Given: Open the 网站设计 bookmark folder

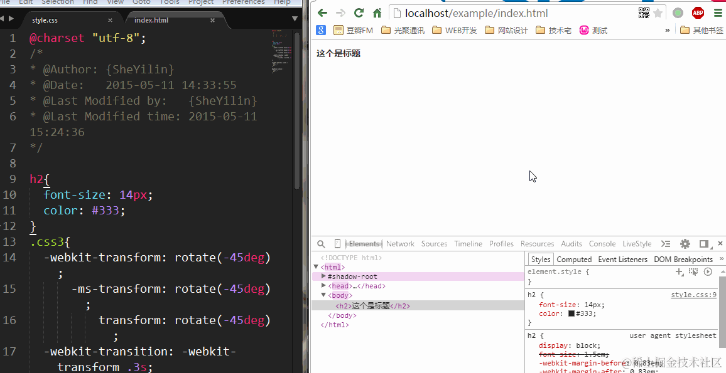Looking at the screenshot, I should point(507,31).
